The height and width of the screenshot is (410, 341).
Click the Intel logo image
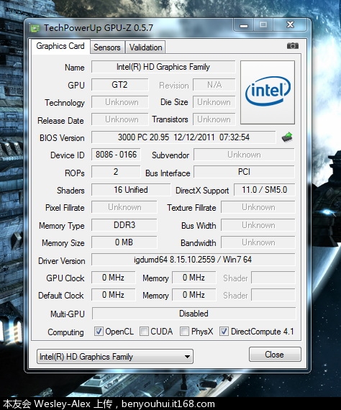tap(268, 92)
